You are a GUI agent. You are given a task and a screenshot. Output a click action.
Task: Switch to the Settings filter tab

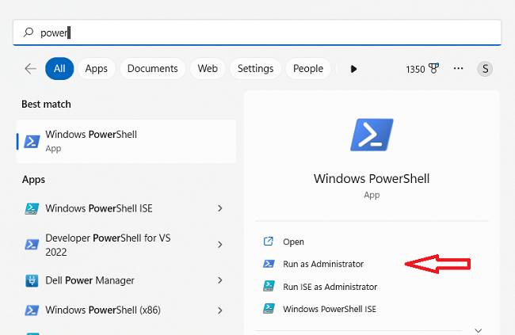click(x=256, y=69)
